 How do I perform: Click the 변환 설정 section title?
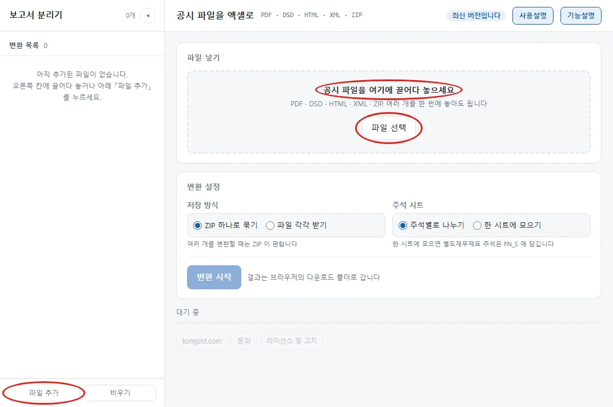pyautogui.click(x=204, y=187)
